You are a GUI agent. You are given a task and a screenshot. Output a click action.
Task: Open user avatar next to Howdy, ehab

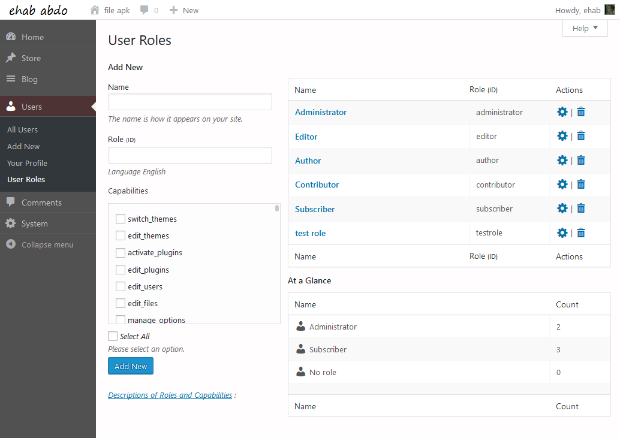click(610, 10)
